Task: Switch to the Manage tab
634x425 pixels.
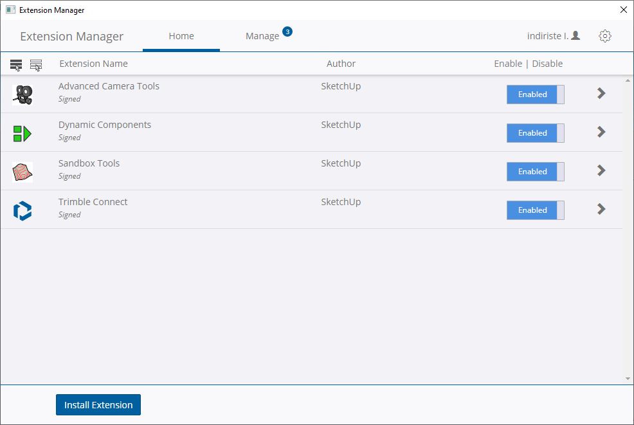Action: (262, 36)
